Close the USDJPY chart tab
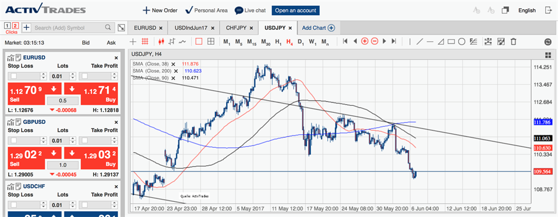Image resolution: width=558 pixels, height=217 pixels. click(290, 28)
